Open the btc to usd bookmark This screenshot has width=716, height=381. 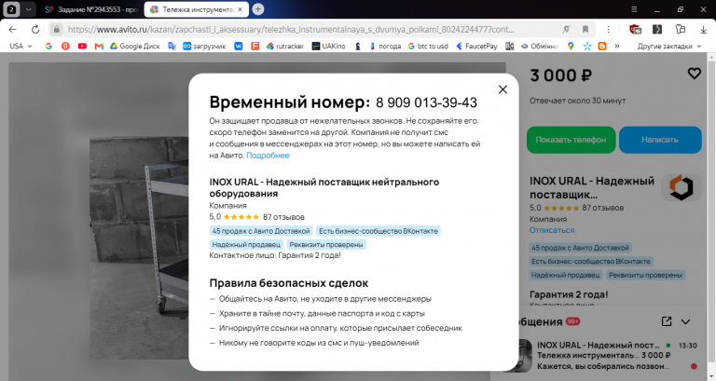point(428,46)
